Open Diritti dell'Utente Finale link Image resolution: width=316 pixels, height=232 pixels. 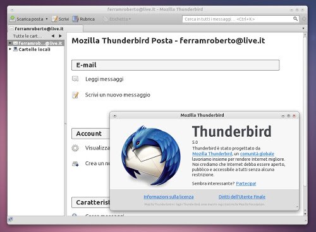tap(242, 197)
